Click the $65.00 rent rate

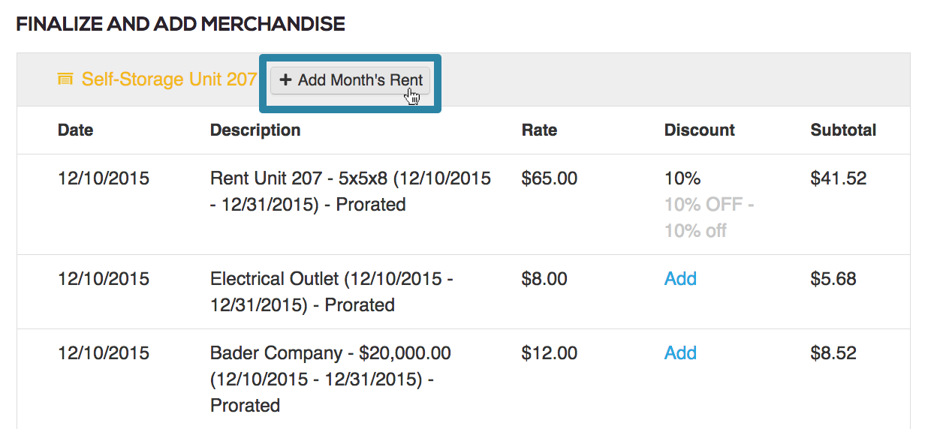click(x=550, y=179)
